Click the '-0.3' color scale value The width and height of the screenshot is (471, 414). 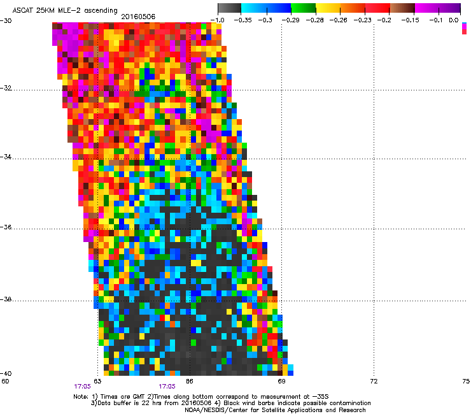coord(265,20)
